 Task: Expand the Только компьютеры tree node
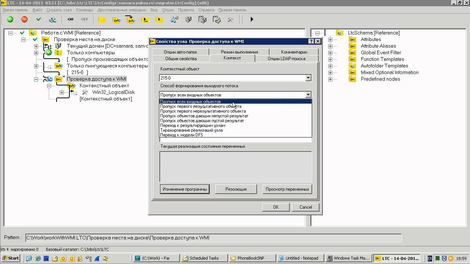pyautogui.click(x=36, y=53)
